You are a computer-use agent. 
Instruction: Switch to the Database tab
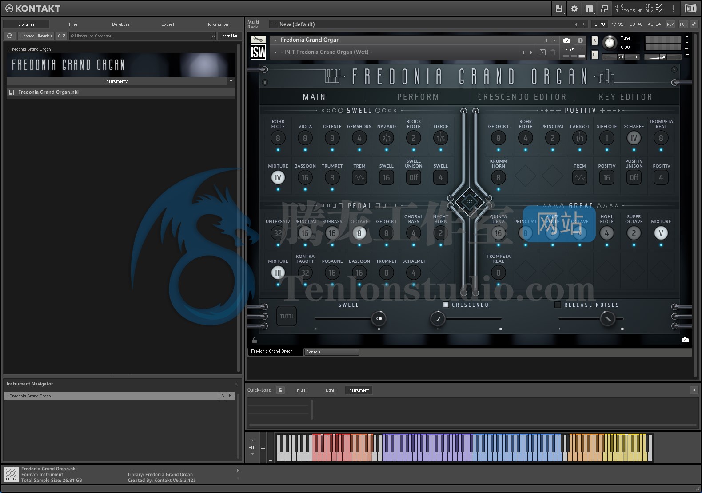pos(121,24)
